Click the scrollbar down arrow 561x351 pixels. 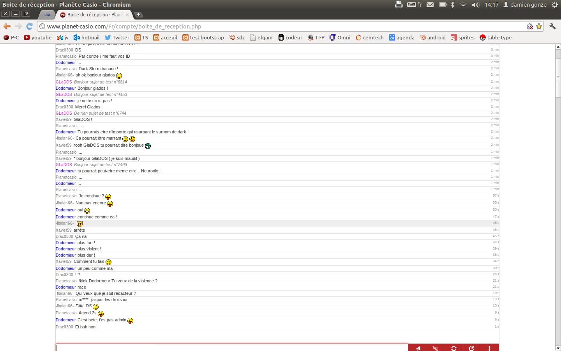pyautogui.click(x=558, y=348)
